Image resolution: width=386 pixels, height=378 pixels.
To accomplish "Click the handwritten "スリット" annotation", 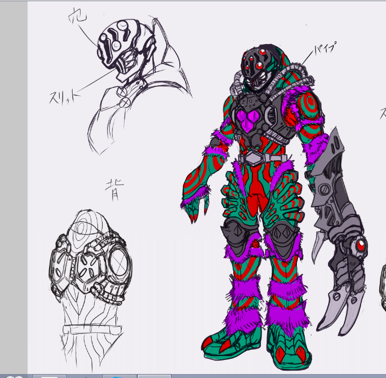I will coord(65,98).
